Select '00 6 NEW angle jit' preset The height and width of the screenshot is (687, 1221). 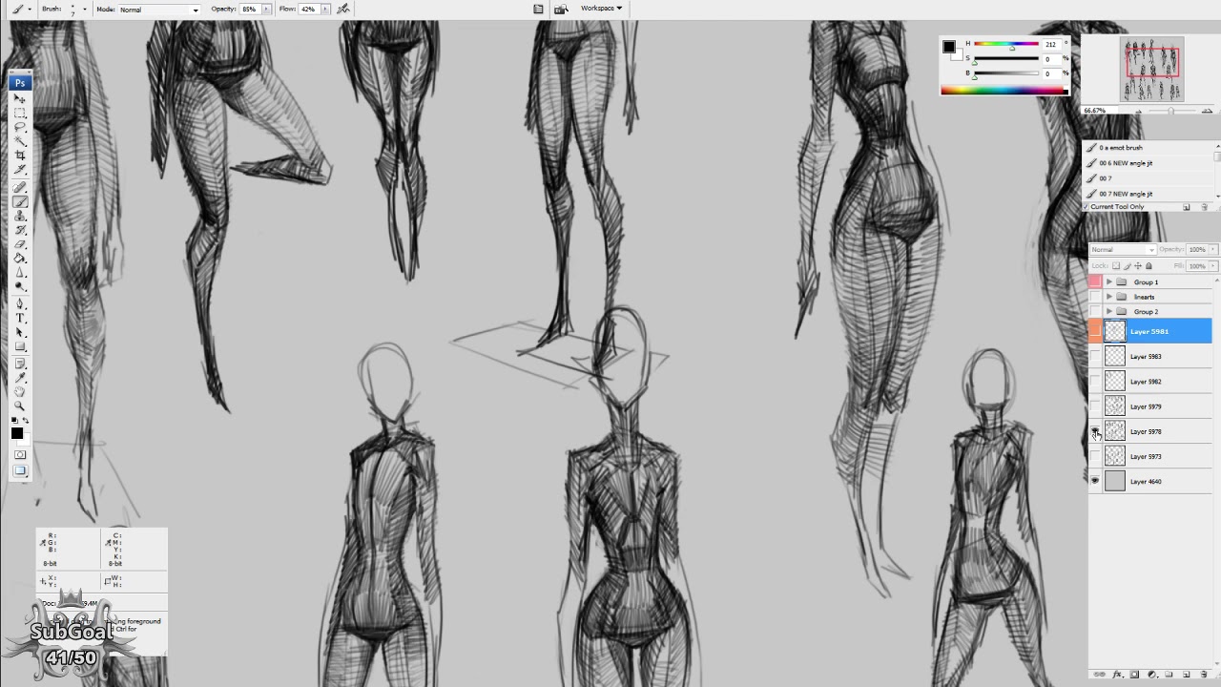click(1149, 163)
